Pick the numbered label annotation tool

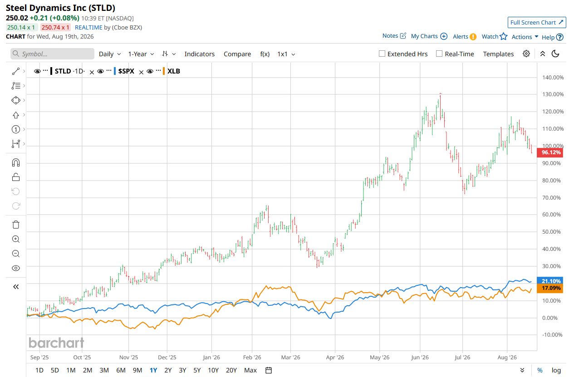click(x=16, y=129)
